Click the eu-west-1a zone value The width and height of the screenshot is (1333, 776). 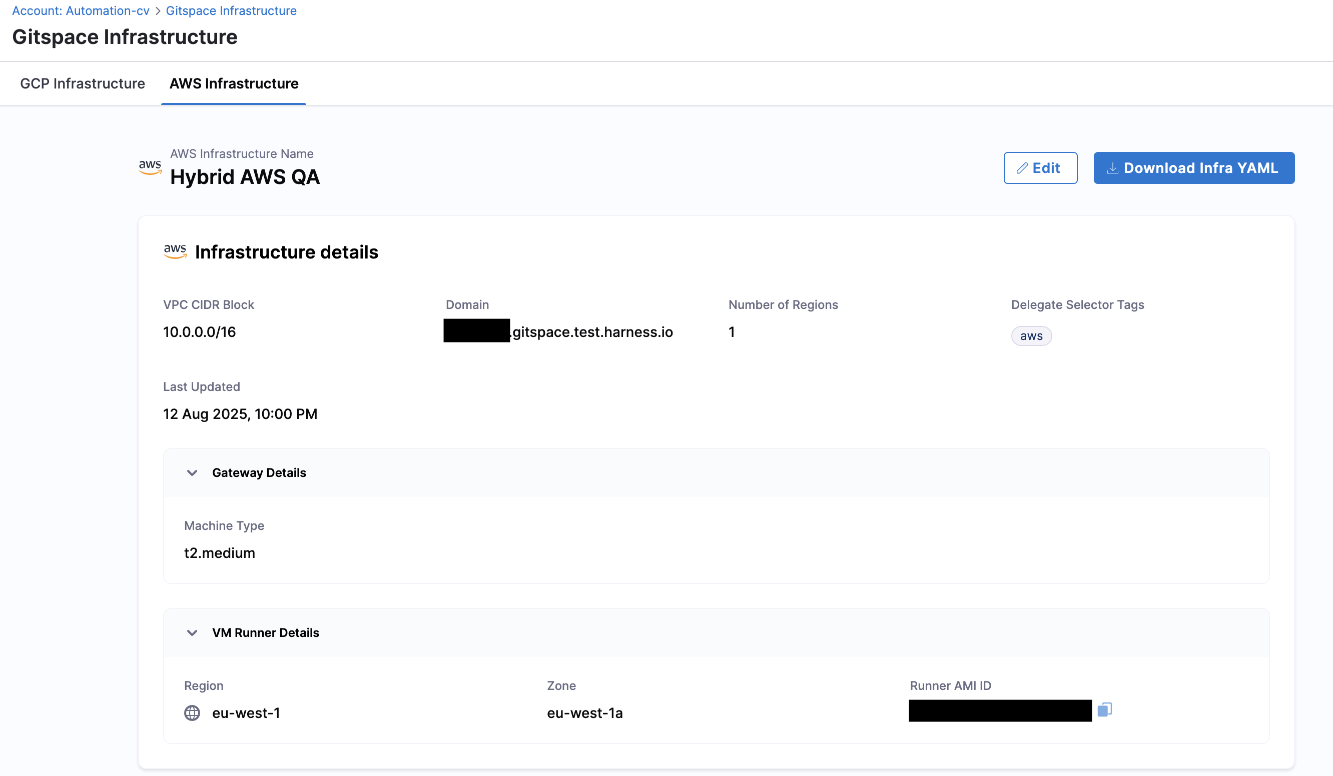584,713
